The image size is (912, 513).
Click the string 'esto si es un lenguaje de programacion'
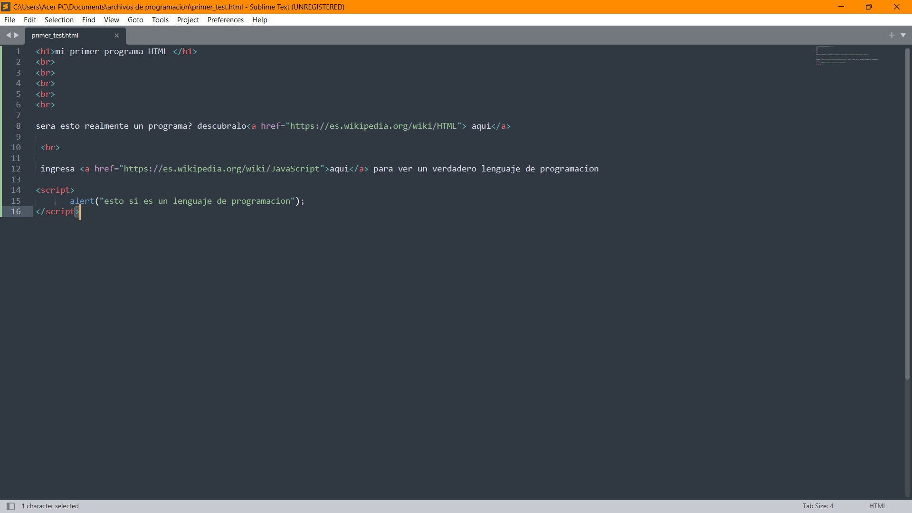(x=197, y=201)
